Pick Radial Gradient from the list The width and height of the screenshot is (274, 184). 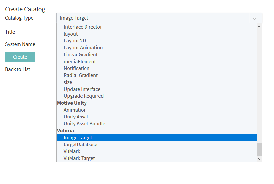pos(81,75)
